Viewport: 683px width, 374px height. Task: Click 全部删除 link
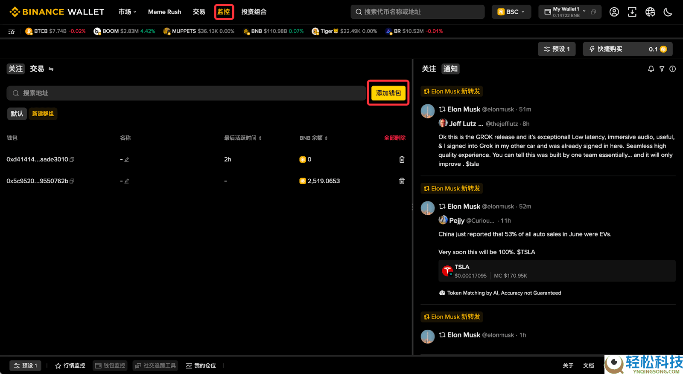(x=395, y=138)
